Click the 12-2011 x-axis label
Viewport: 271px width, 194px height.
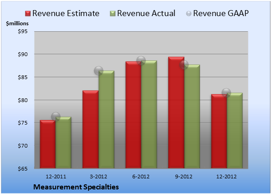[56, 177]
